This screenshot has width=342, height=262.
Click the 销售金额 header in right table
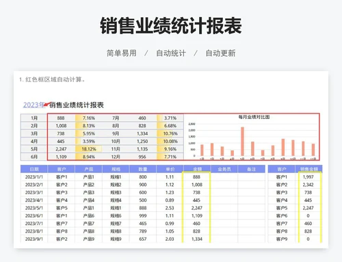pos(308,169)
